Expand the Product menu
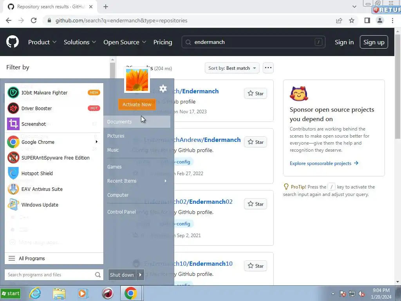The image size is (401, 301). pos(42,42)
